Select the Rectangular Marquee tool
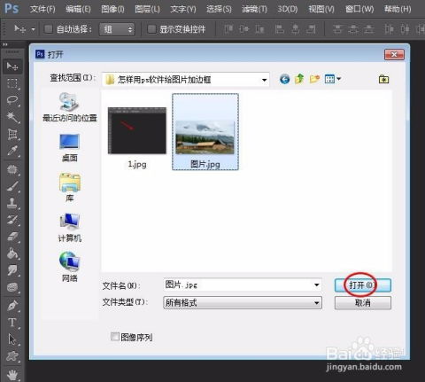The width and height of the screenshot is (425, 382). (12, 83)
